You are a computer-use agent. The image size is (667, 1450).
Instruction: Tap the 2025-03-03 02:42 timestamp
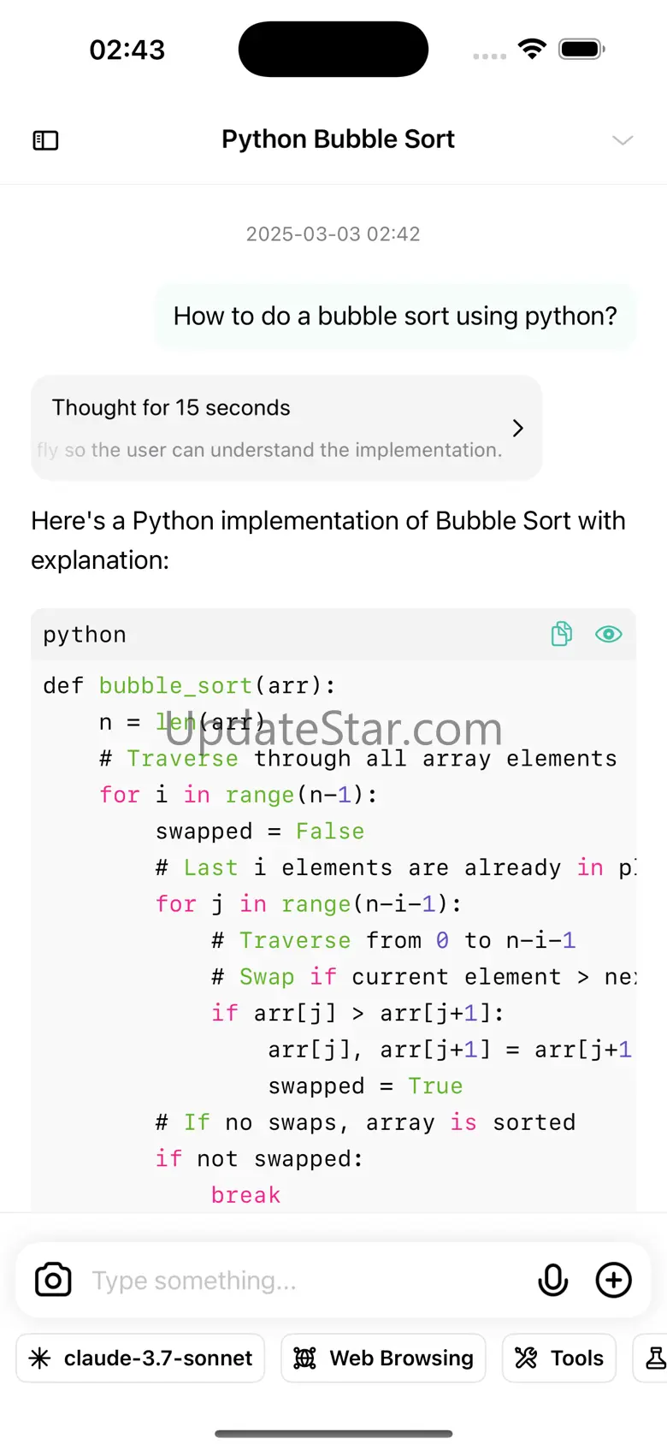point(333,234)
